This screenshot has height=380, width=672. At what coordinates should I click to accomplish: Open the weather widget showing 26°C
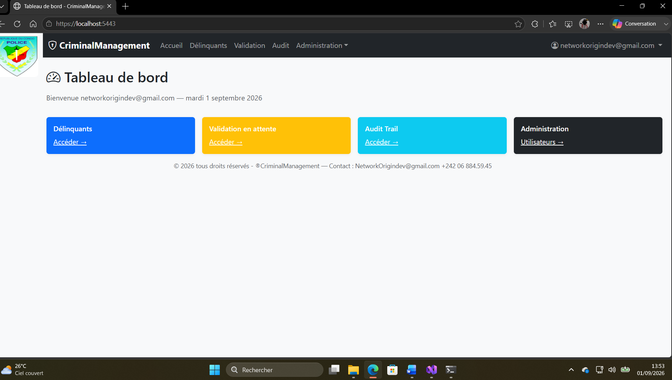point(22,370)
